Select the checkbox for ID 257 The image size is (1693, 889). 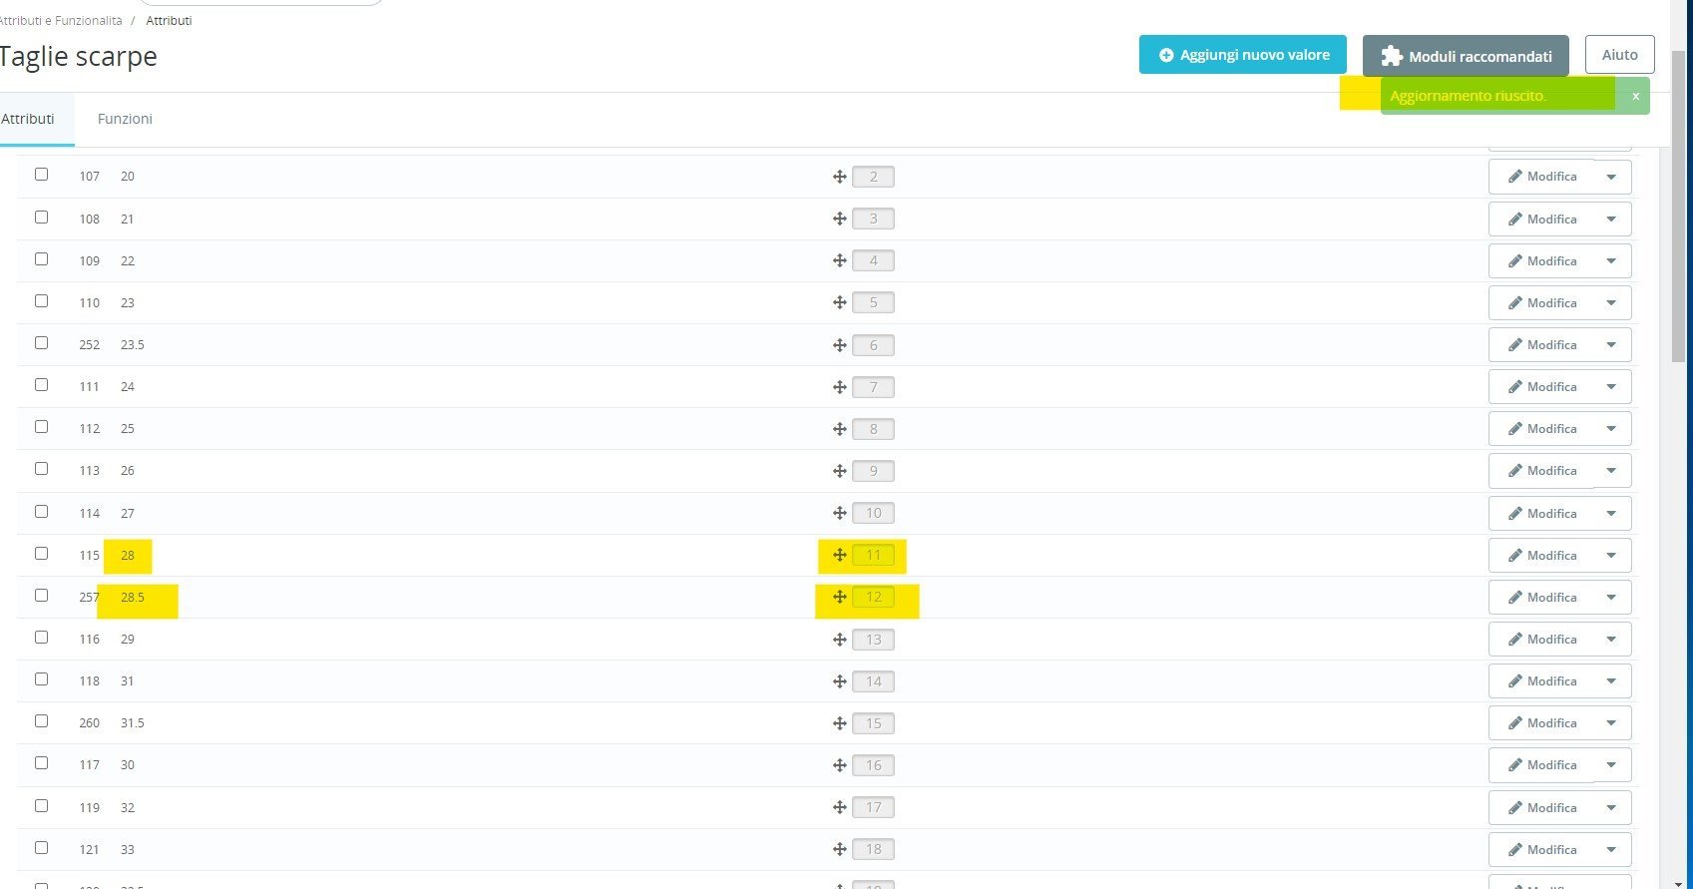click(41, 595)
